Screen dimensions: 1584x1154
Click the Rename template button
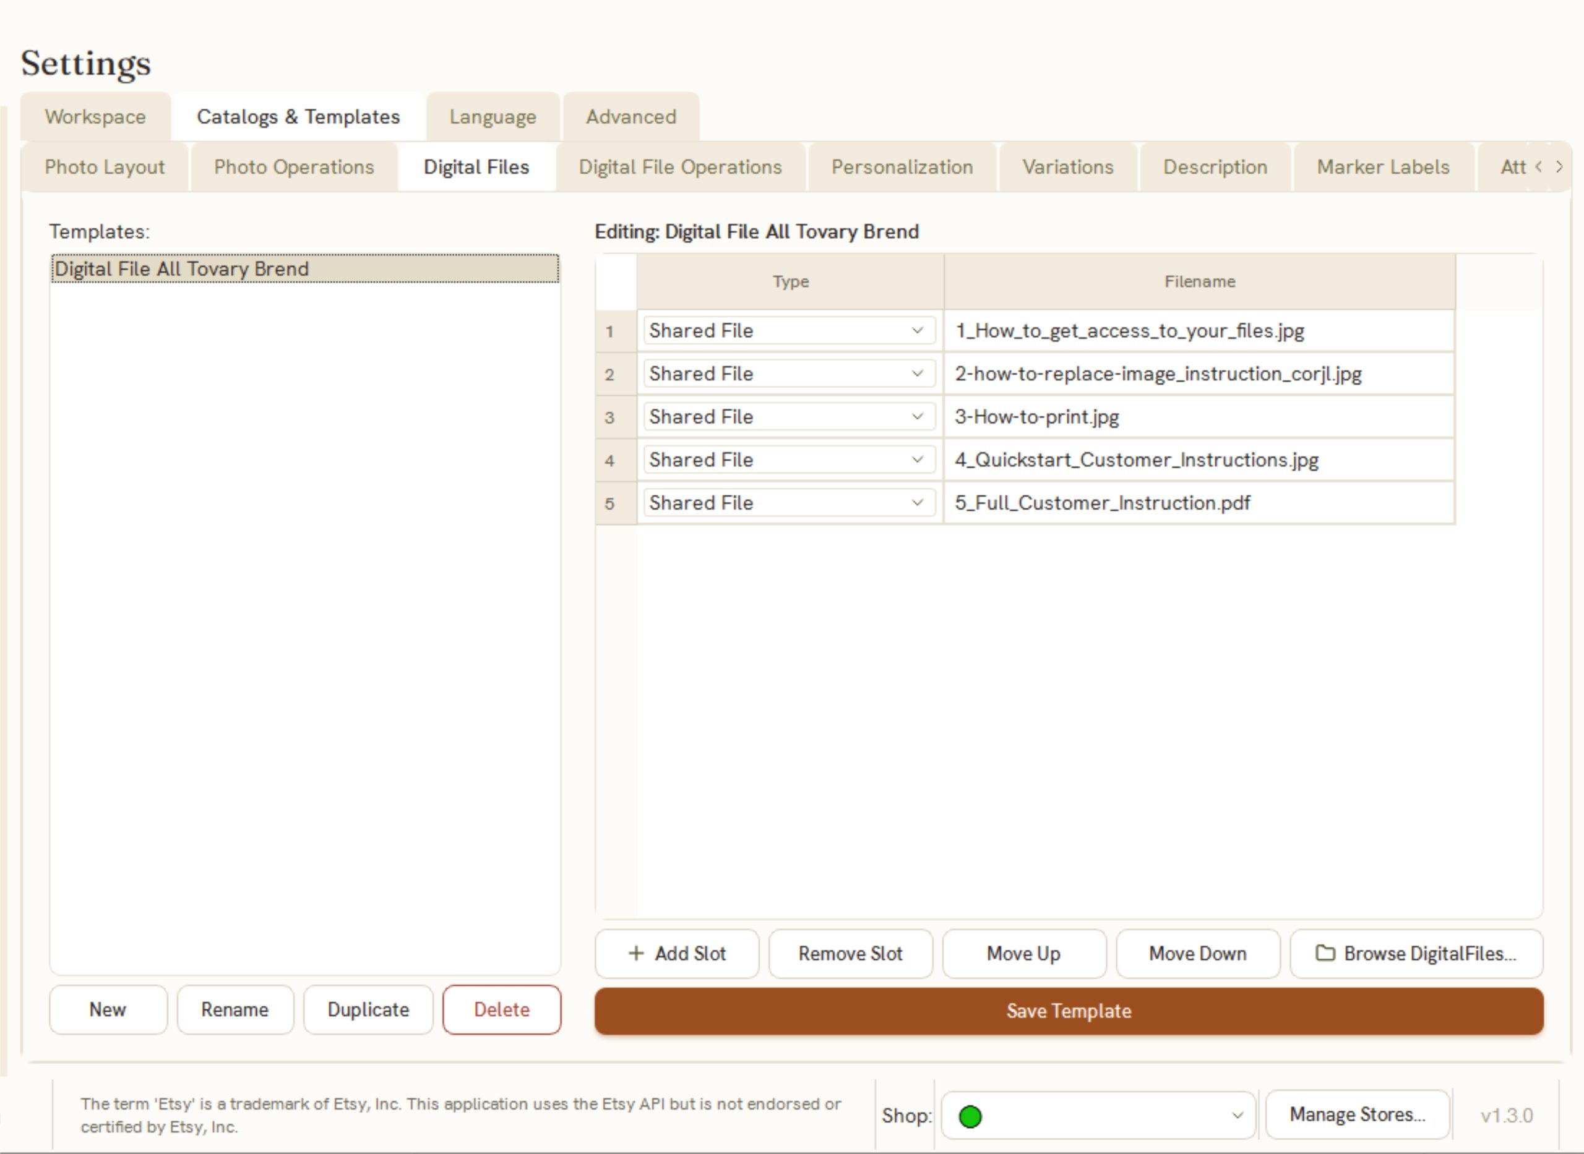tap(235, 1009)
